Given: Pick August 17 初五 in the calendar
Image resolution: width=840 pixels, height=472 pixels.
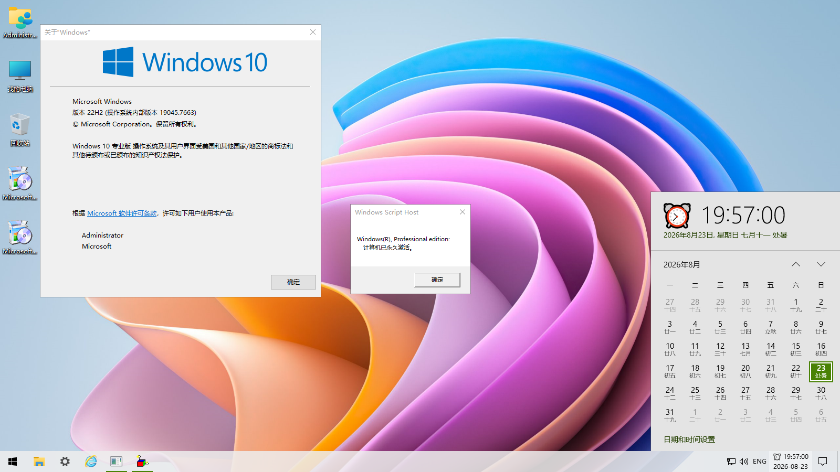Looking at the screenshot, I should pyautogui.click(x=670, y=372).
